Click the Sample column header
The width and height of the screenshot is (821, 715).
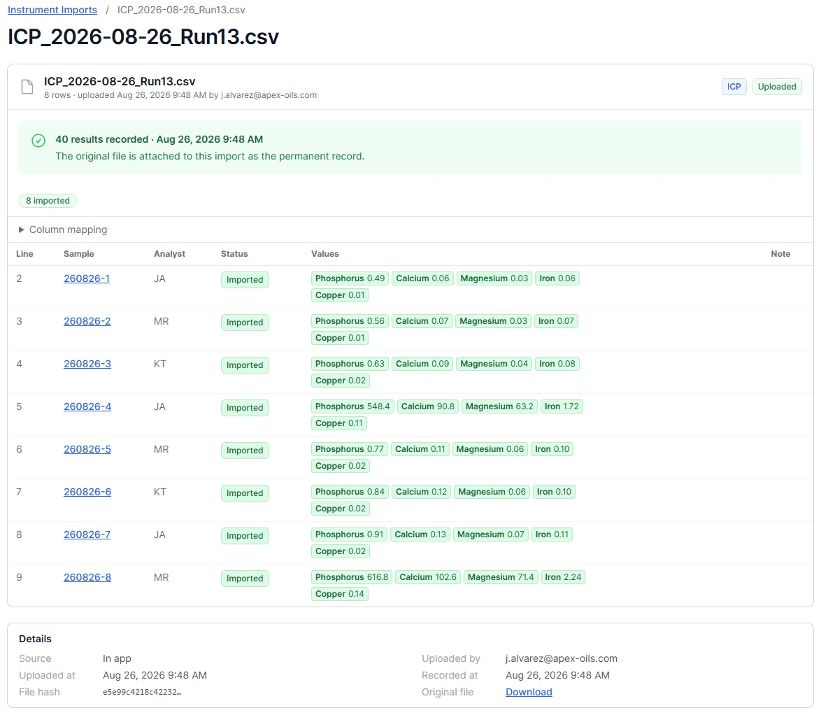click(x=79, y=253)
